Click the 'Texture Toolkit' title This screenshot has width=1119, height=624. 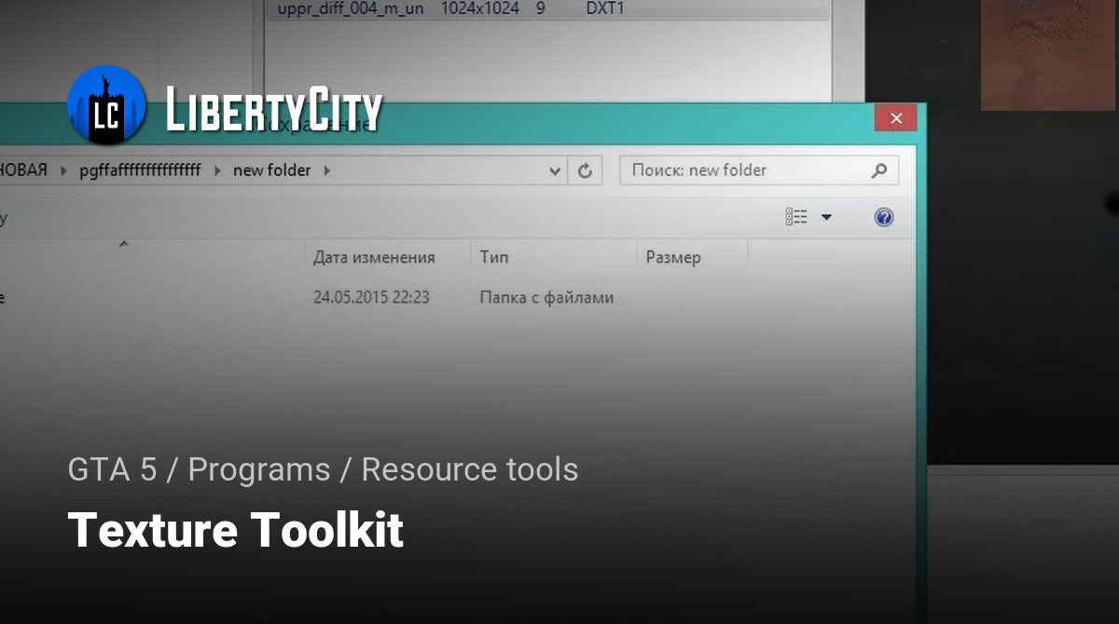236,530
